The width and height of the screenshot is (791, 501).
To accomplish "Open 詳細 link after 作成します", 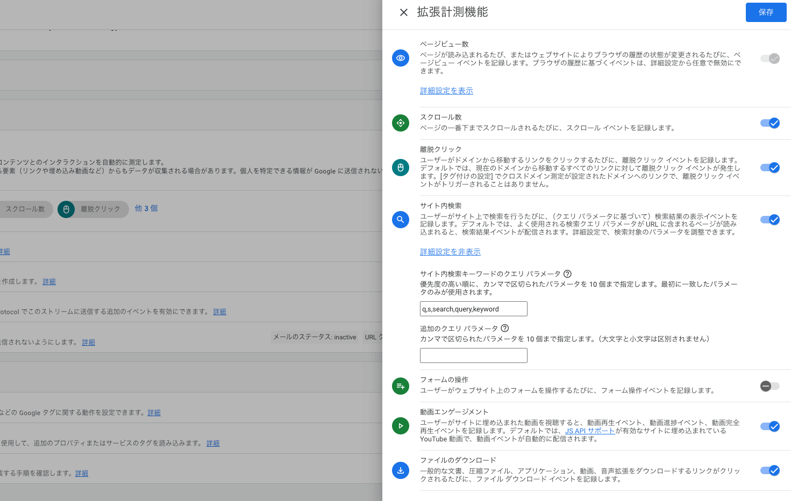I will tap(49, 281).
